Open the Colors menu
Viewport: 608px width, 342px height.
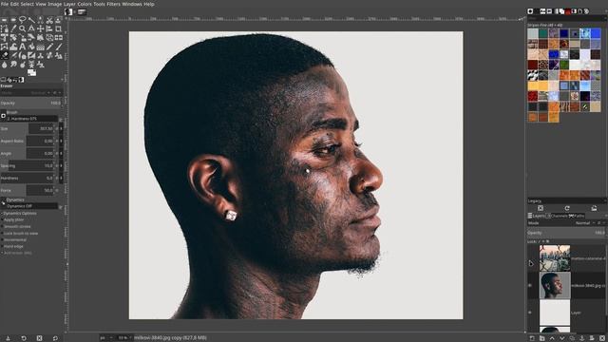click(x=85, y=4)
